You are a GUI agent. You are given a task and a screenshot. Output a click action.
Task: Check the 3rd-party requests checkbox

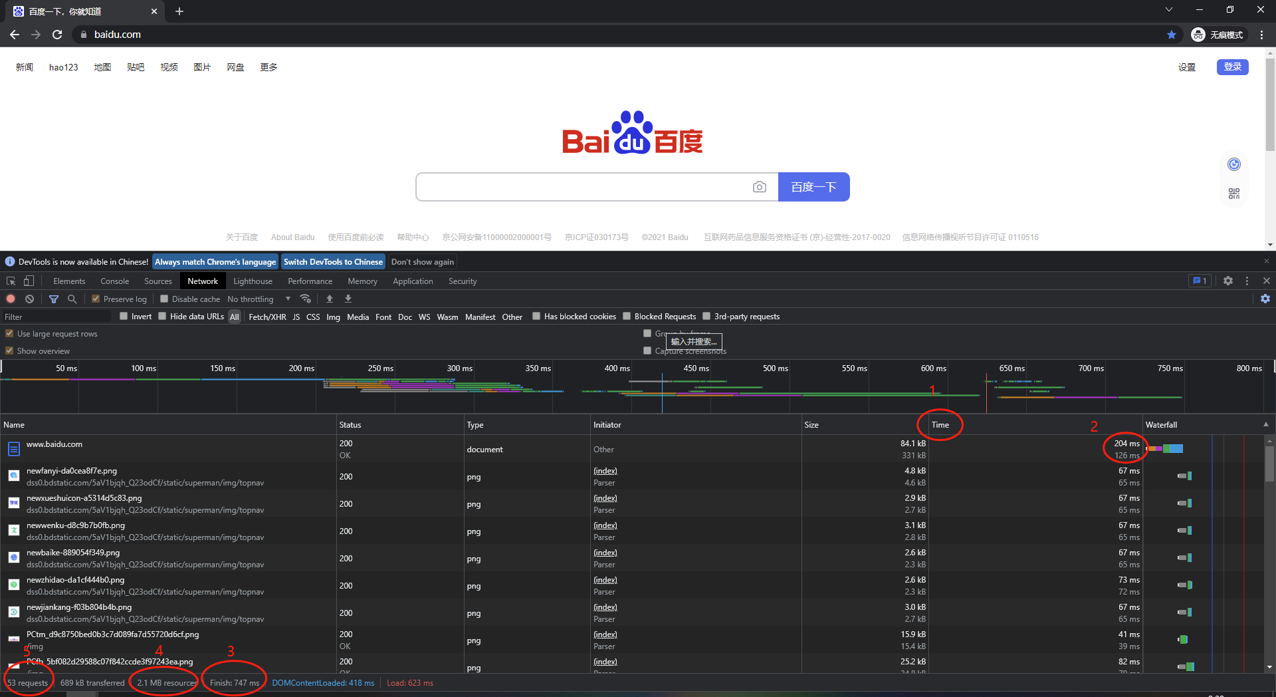(706, 316)
